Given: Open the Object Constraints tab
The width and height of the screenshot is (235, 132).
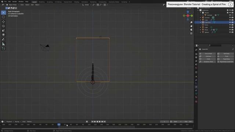Looking at the screenshot, I should pos(196,91).
